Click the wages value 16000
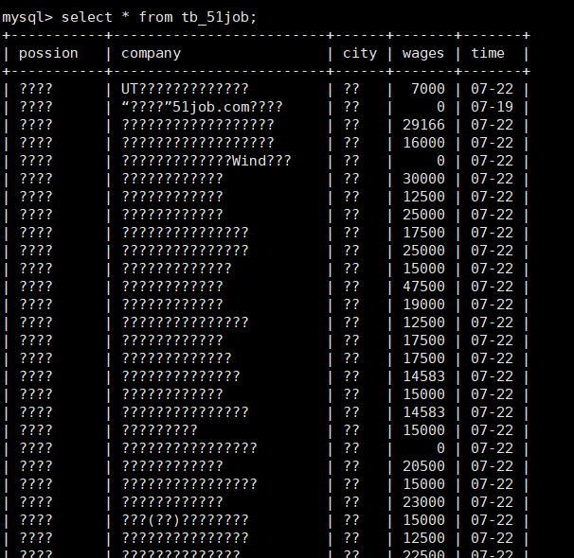This screenshot has height=558, width=574. pyautogui.click(x=423, y=143)
